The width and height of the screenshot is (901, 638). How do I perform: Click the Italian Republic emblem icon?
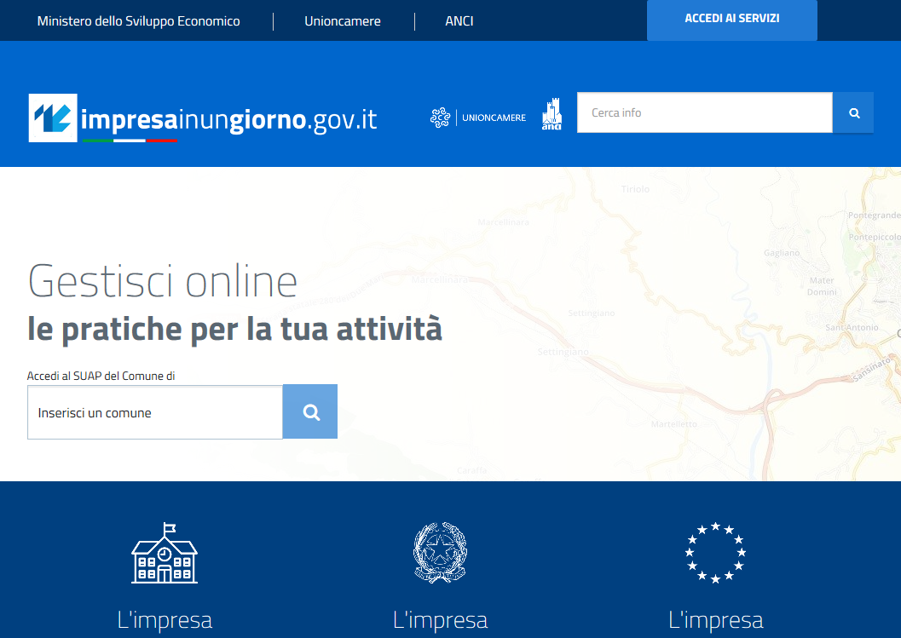click(x=441, y=552)
